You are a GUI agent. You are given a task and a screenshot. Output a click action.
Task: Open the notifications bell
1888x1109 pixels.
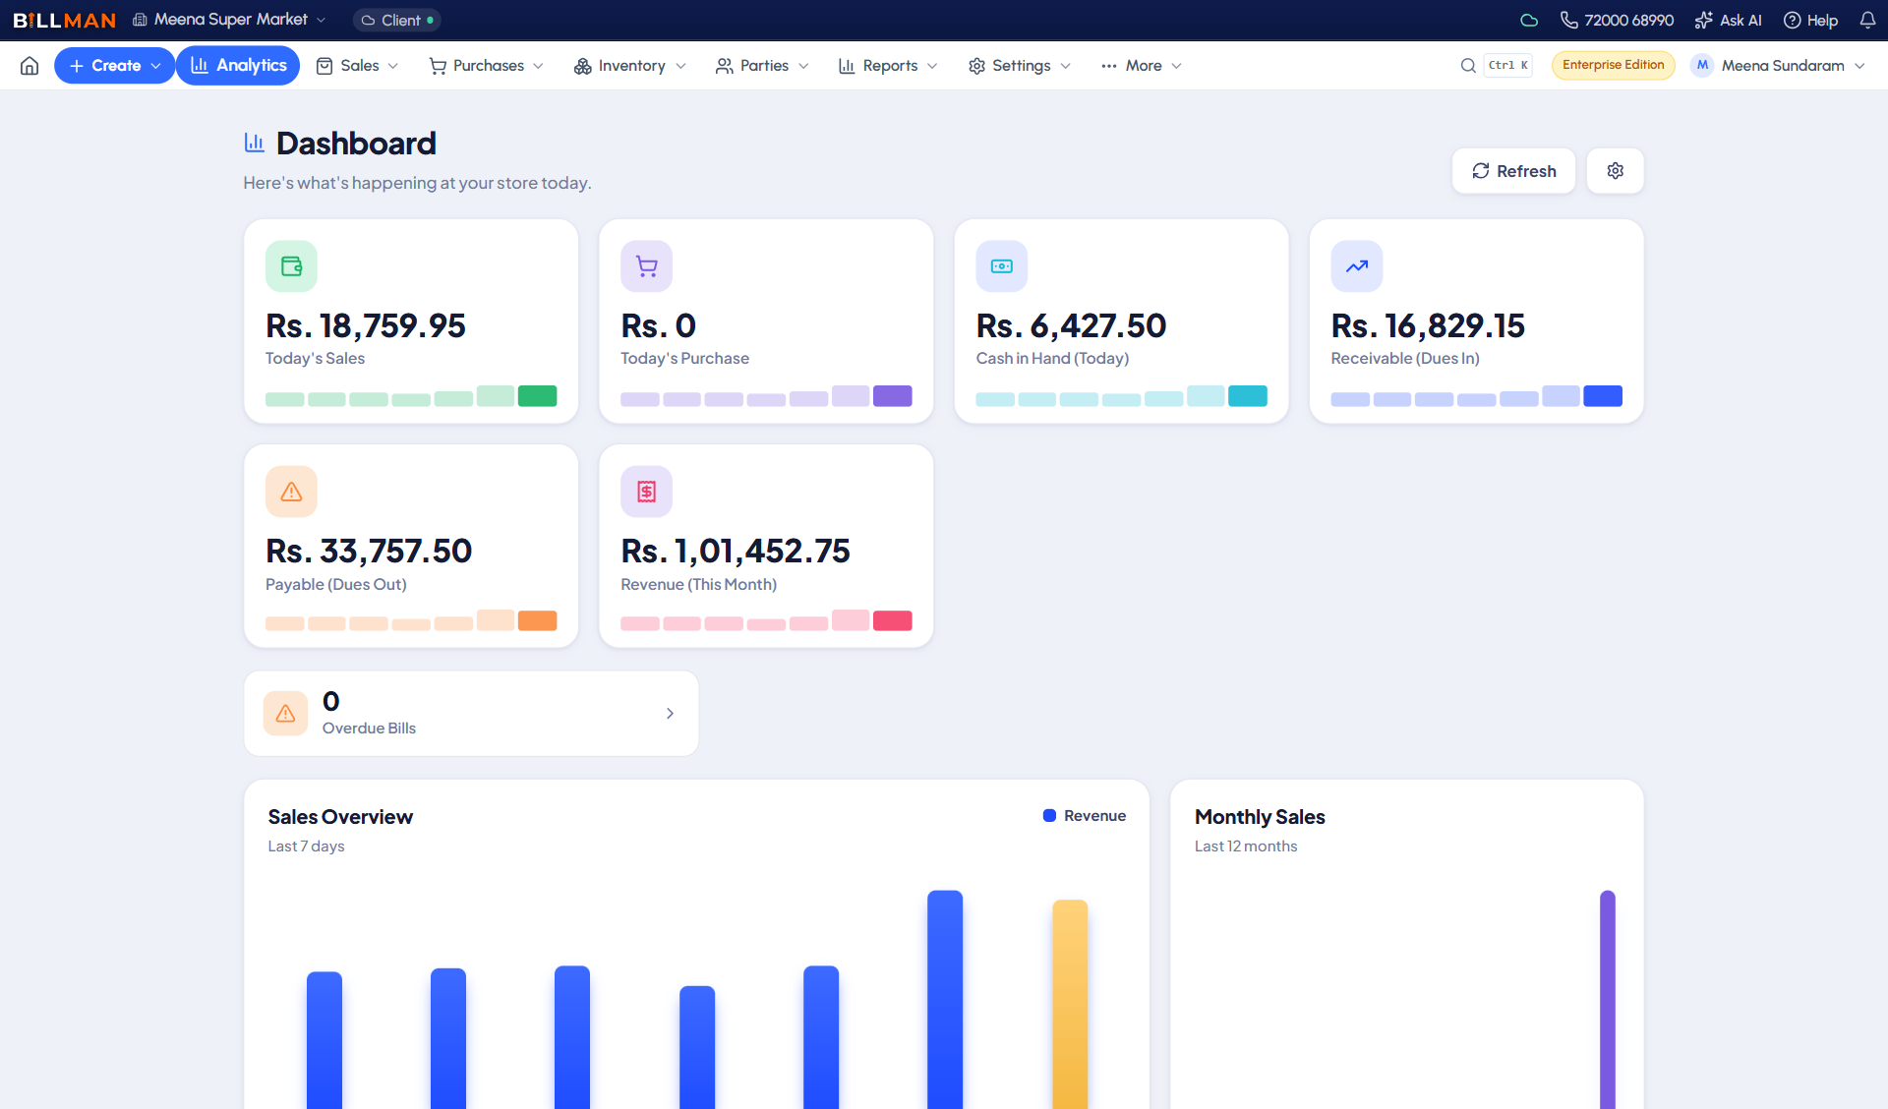1867,21
